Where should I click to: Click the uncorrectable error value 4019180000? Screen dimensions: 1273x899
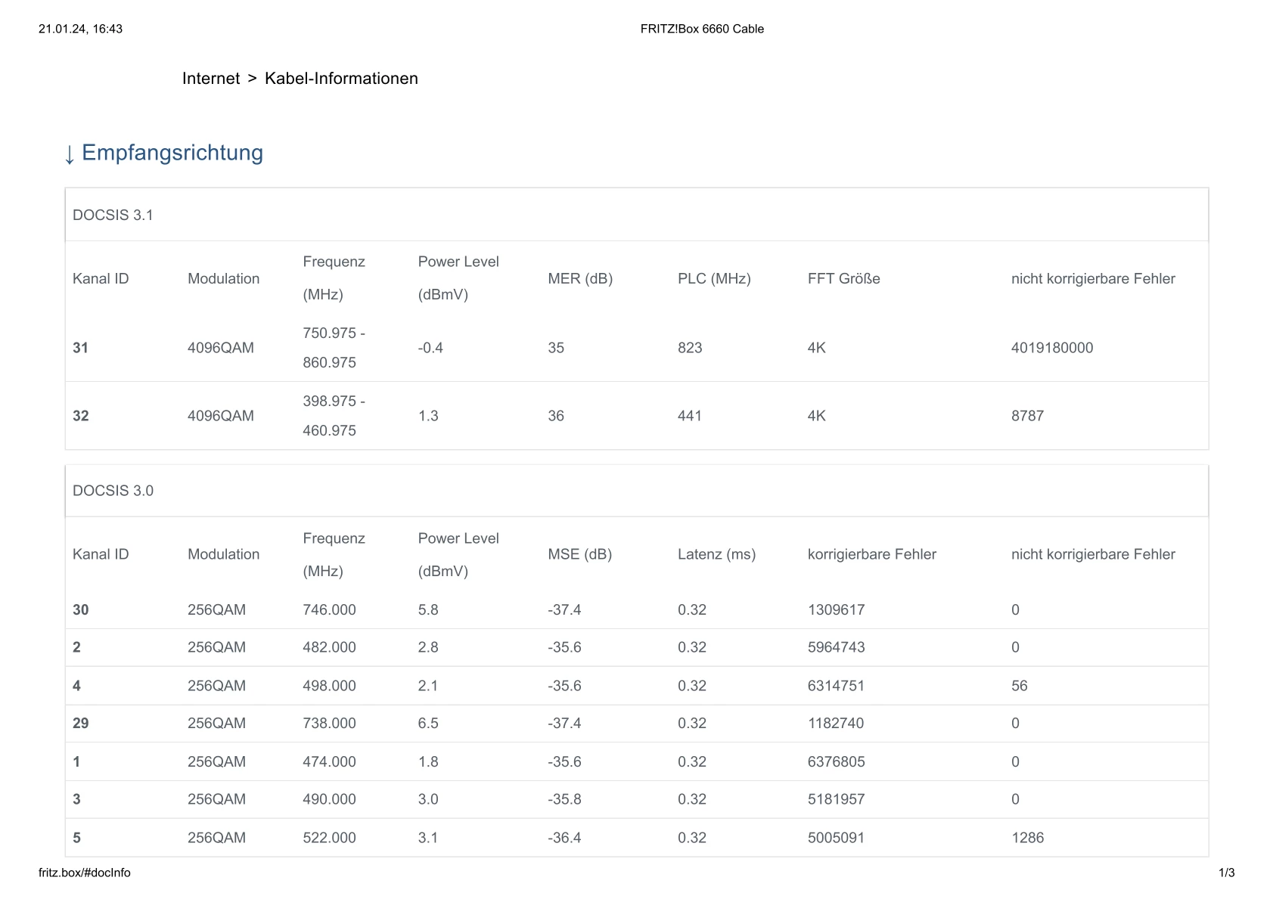coord(1051,348)
